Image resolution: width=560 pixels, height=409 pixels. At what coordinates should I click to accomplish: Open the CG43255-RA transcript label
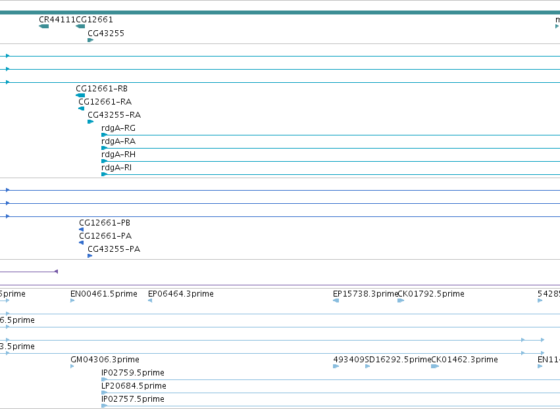(115, 115)
